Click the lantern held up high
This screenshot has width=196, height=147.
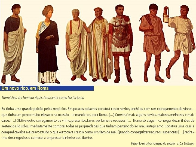point(166,18)
